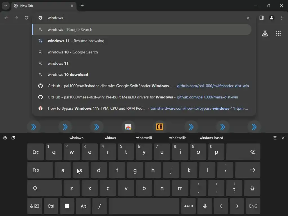This screenshot has height=216, width=288.
Task: Tap the enter arrow key
Action: point(248,170)
